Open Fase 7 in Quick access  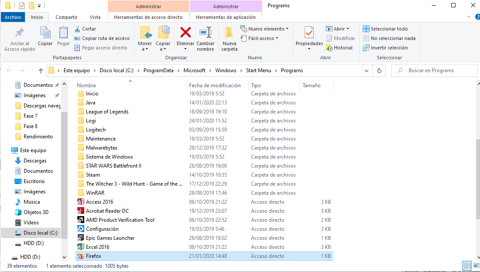point(26,116)
